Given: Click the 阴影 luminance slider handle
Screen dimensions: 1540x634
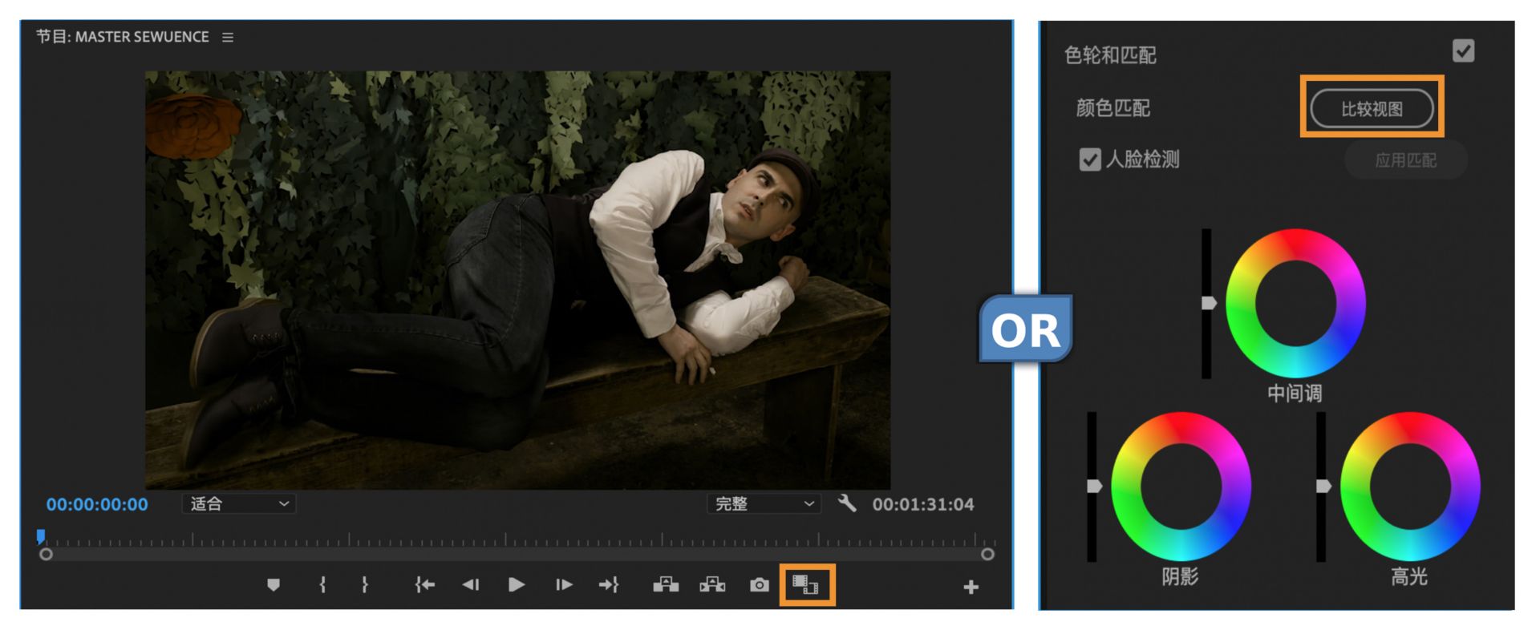Looking at the screenshot, I should 1094,486.
